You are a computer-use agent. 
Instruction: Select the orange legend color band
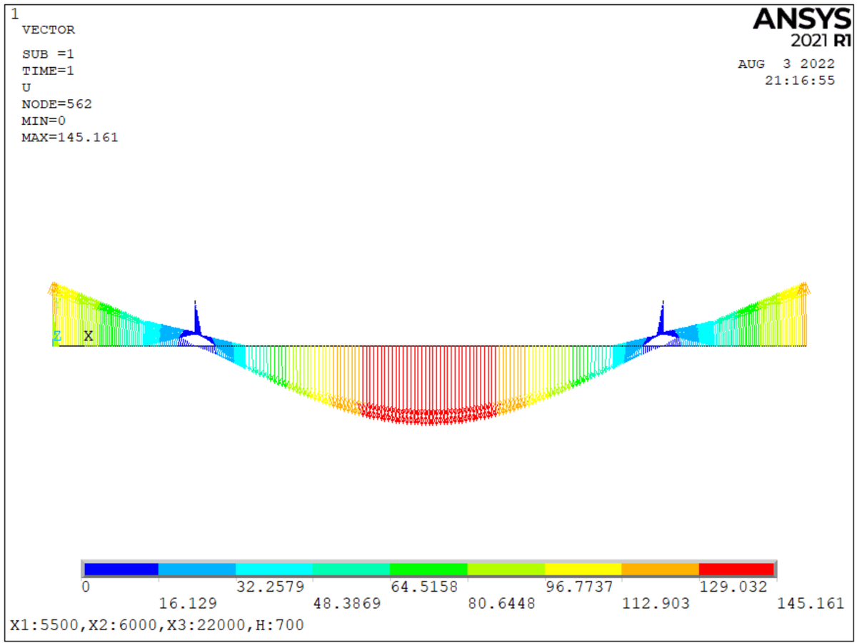click(660, 569)
